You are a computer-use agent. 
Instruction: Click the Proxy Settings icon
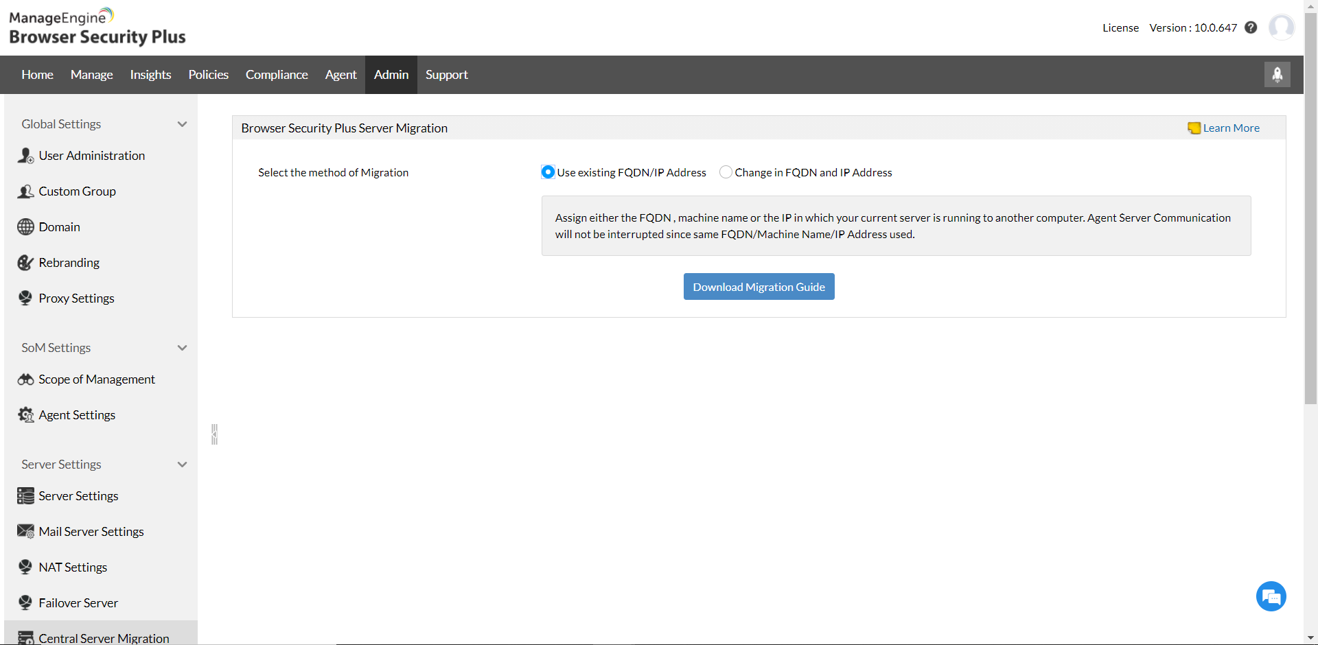tap(25, 298)
